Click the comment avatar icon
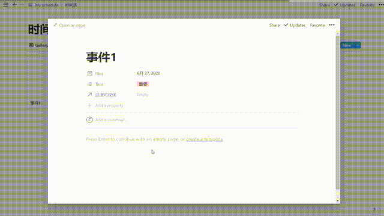 (89, 120)
